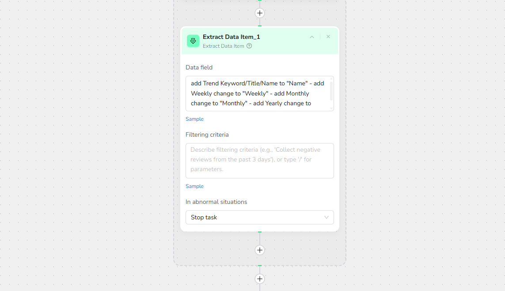This screenshot has height=291, width=505.
Task: Collapse the Extract Data Item_1 card
Action: (312, 37)
